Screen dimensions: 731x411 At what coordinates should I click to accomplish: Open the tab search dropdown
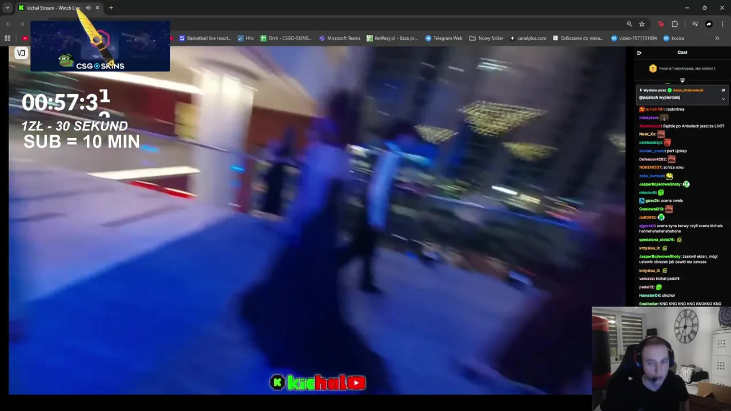(7, 8)
